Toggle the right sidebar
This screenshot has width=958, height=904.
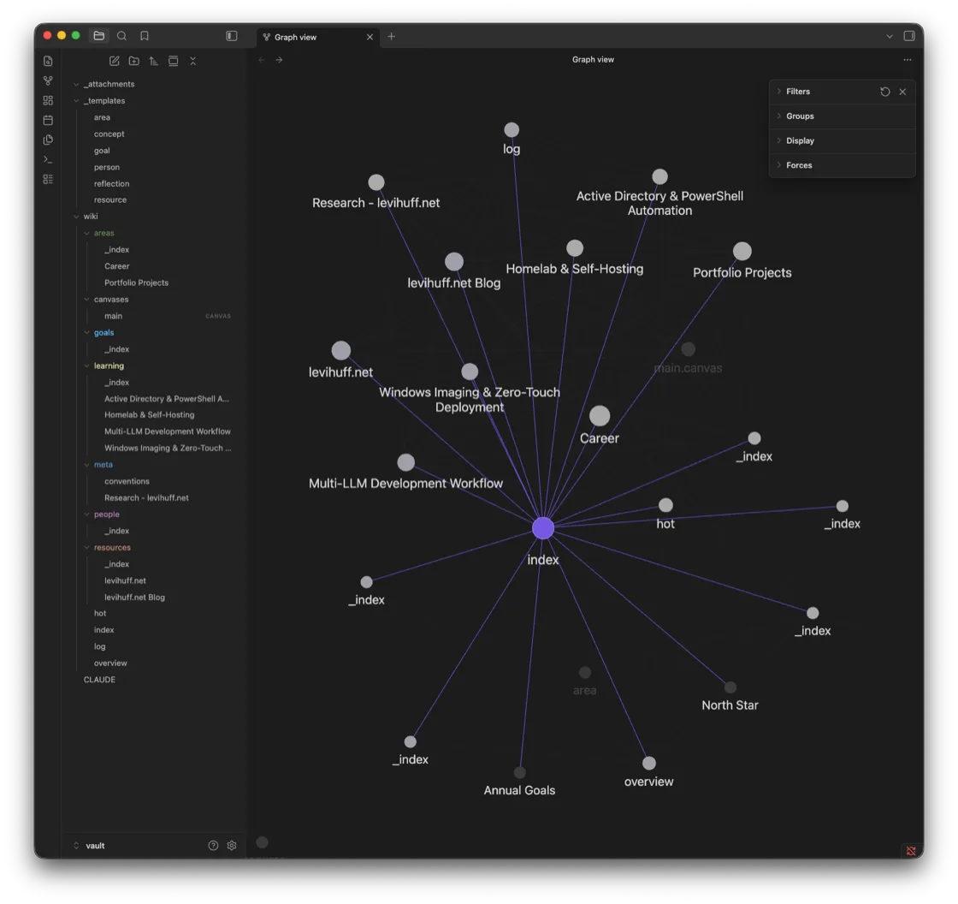(909, 36)
